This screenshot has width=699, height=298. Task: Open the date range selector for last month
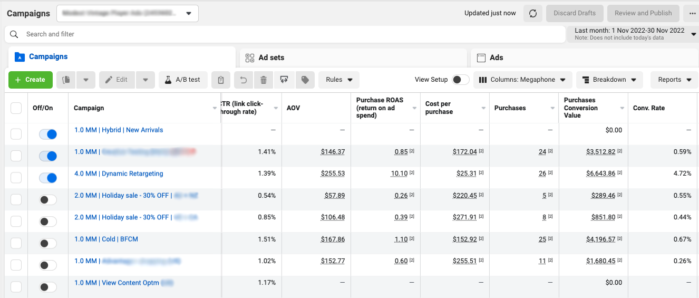click(x=633, y=34)
